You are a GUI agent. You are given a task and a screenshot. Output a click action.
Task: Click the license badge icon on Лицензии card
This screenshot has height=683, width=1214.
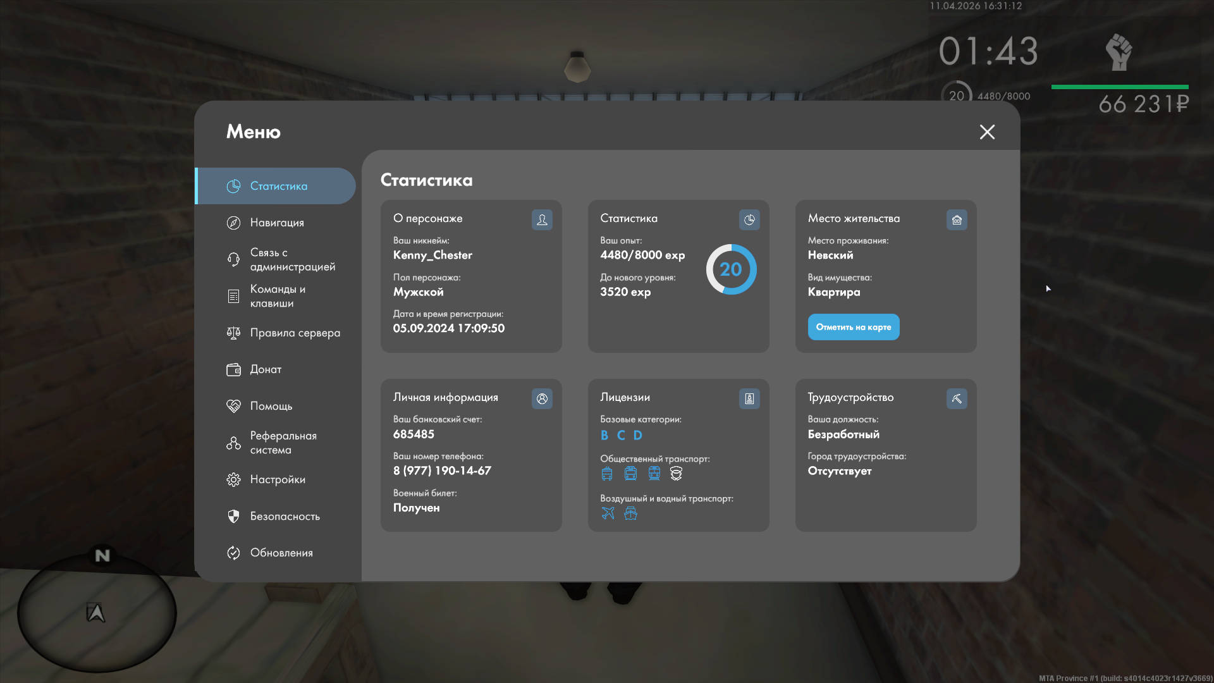[x=749, y=398]
